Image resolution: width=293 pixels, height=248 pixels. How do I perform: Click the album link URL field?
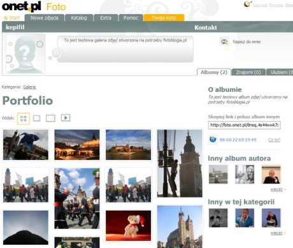[245, 125]
